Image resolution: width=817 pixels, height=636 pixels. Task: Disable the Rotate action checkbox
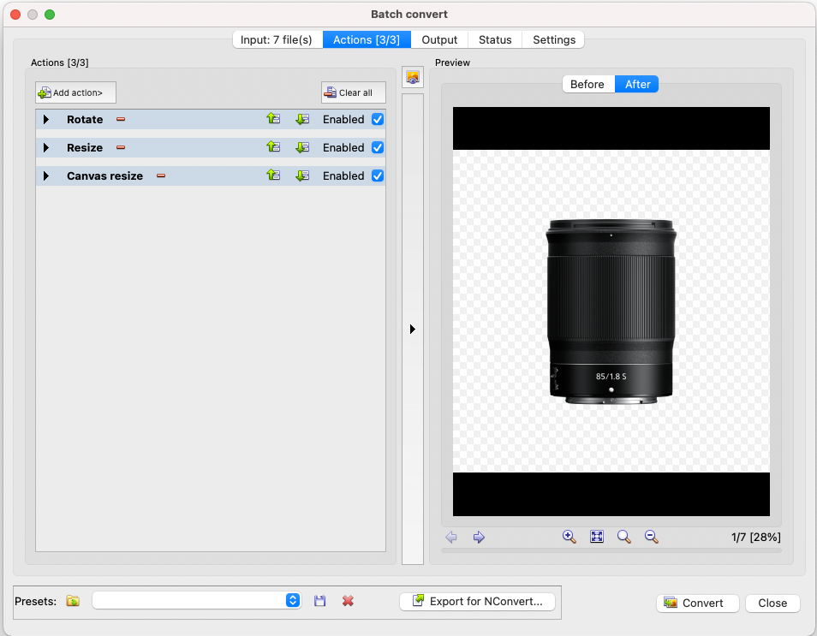(378, 120)
